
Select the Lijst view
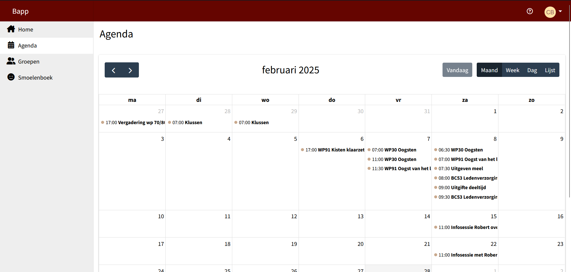(550, 70)
